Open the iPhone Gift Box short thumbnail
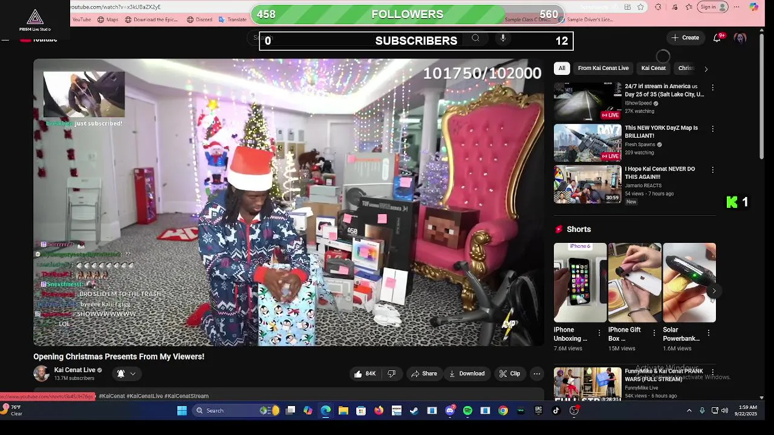 [x=634, y=282]
